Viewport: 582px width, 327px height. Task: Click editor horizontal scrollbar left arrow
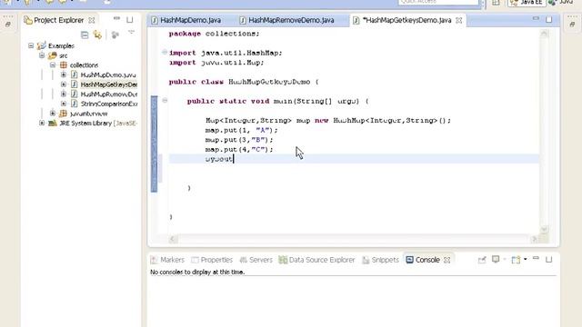click(x=173, y=239)
